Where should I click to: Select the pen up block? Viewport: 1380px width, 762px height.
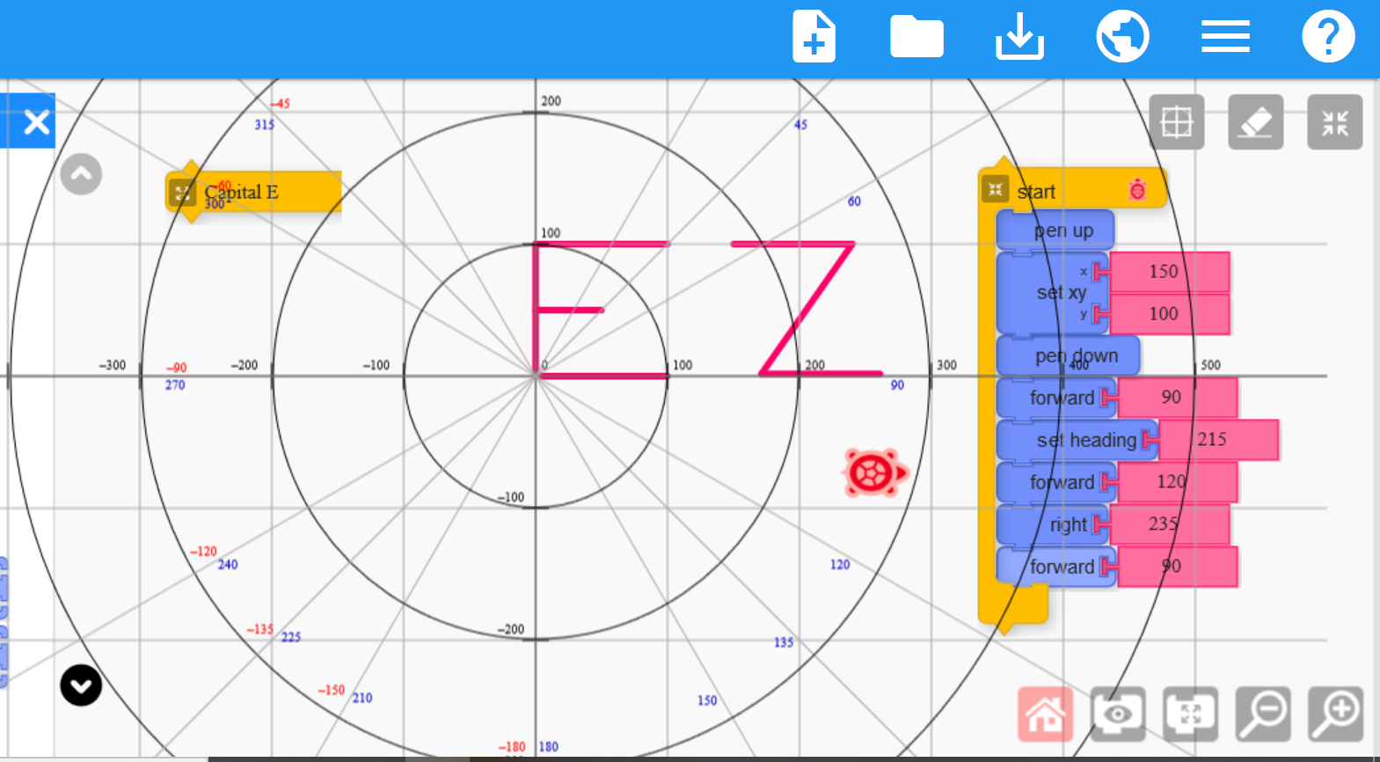[x=1055, y=231]
